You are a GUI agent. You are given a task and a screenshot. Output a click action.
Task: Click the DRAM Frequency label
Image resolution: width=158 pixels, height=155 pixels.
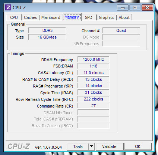pyautogui.click(x=57, y=60)
